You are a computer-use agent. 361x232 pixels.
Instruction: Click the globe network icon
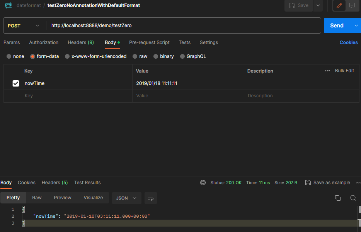pos(203,183)
